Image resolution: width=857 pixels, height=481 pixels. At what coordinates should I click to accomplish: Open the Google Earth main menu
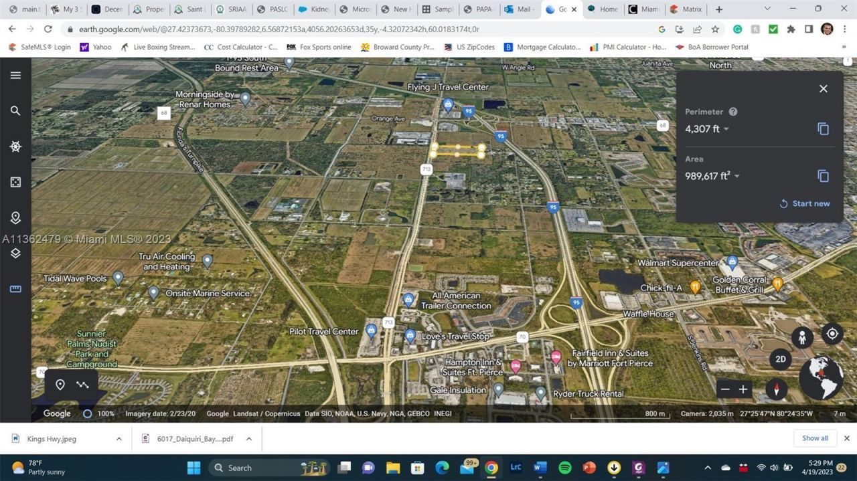15,75
